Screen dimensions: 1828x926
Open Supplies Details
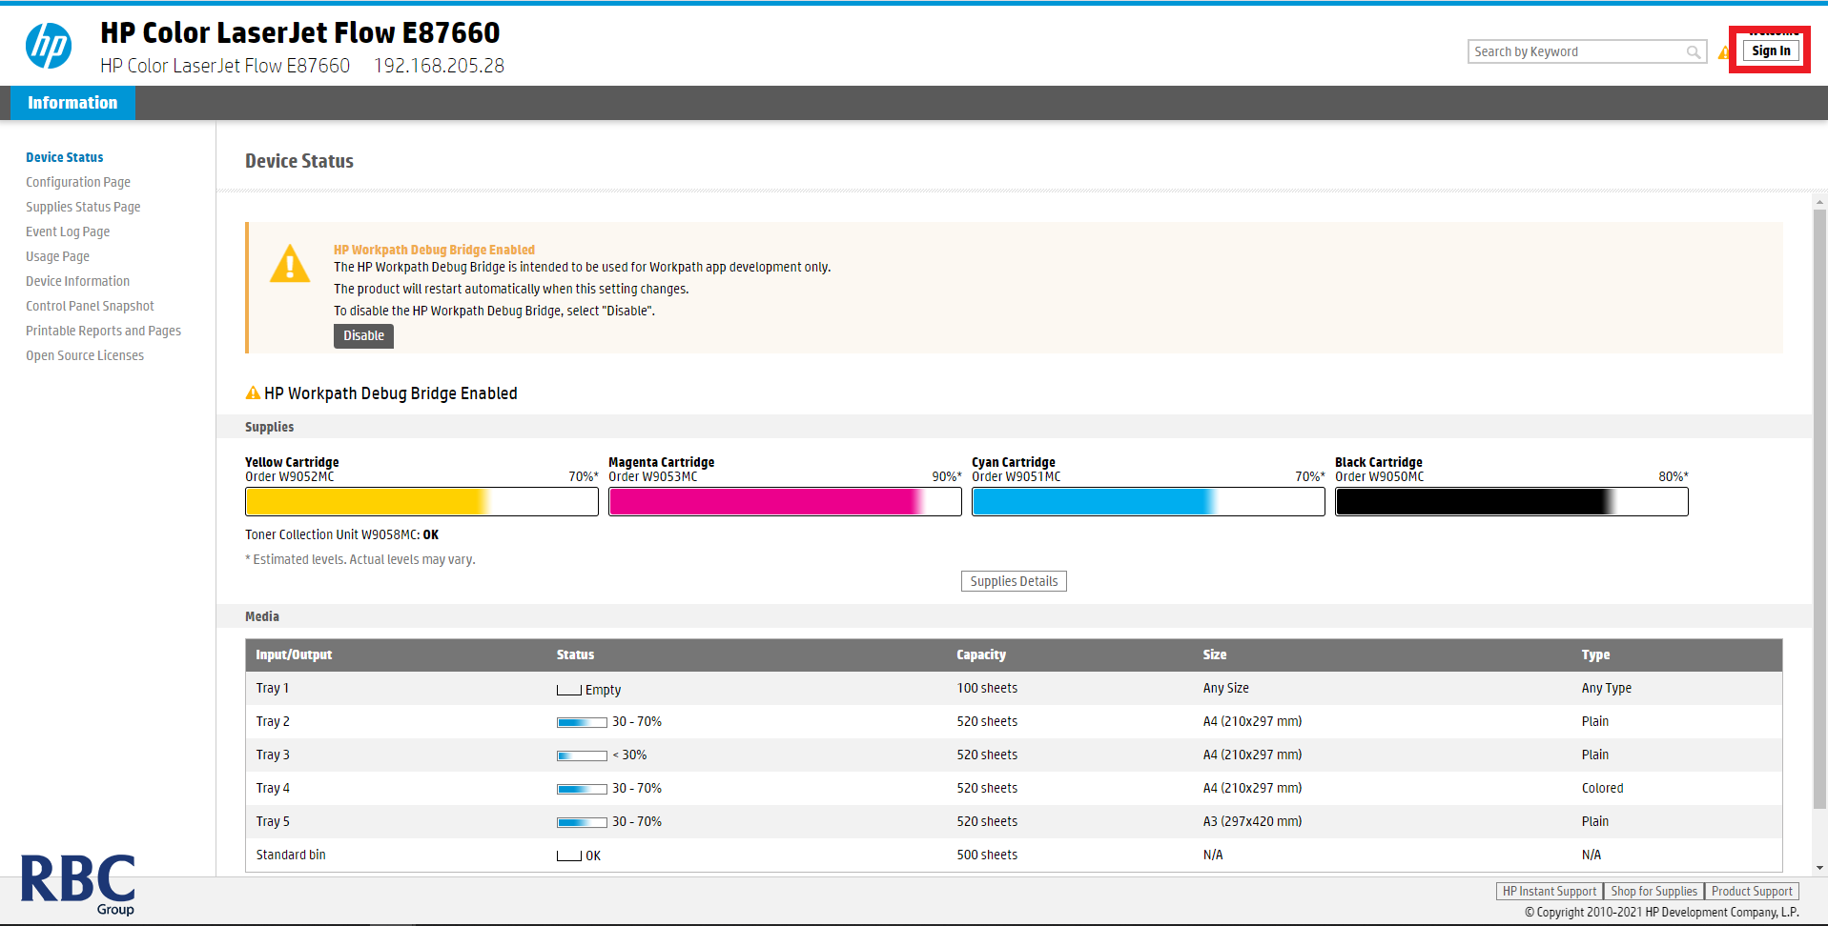tap(1013, 581)
